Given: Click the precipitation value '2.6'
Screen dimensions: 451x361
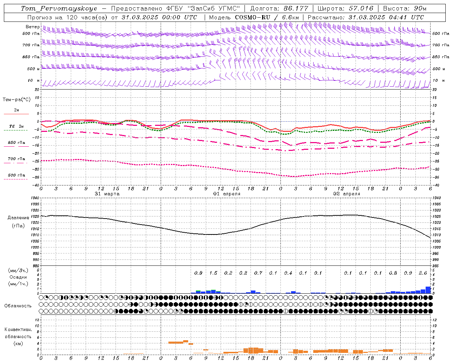Looking at the screenshot, I should pyautogui.click(x=423, y=273).
